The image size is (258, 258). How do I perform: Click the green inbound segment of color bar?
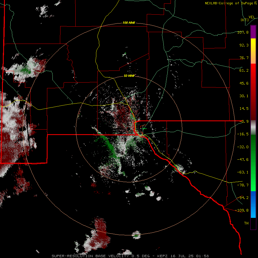tap(253, 163)
